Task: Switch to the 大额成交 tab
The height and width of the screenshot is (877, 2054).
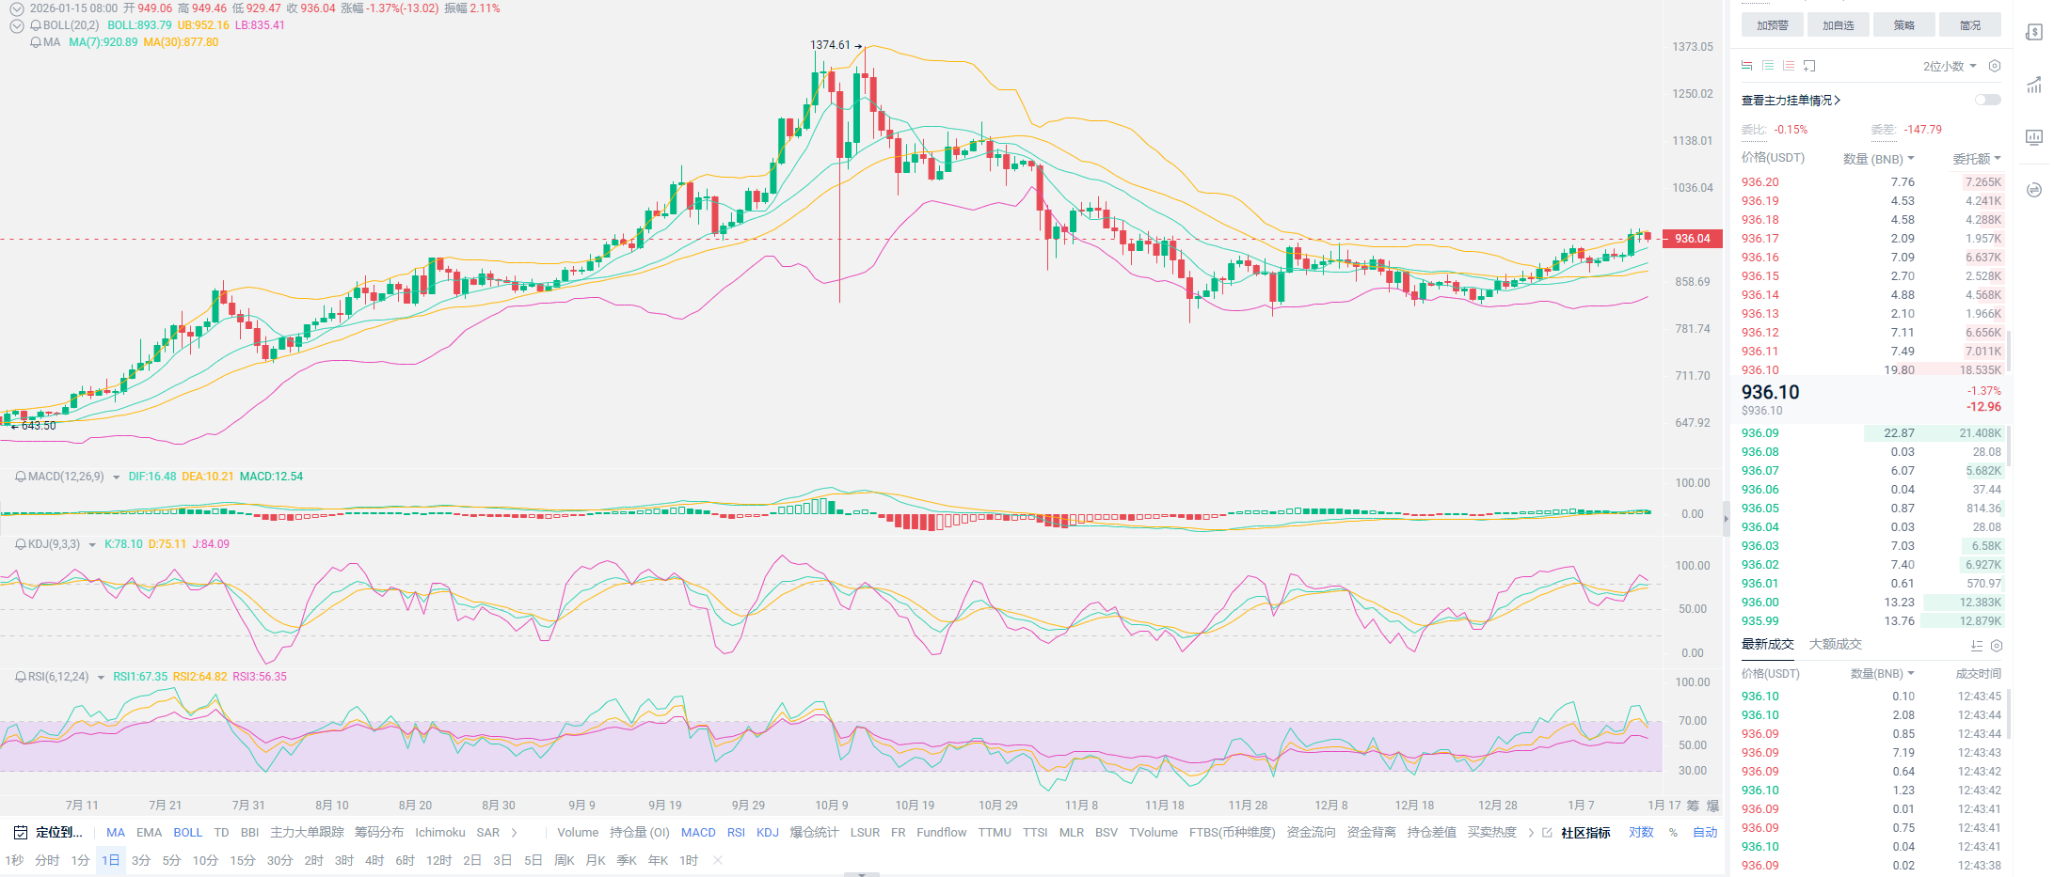Action: [x=1835, y=645]
